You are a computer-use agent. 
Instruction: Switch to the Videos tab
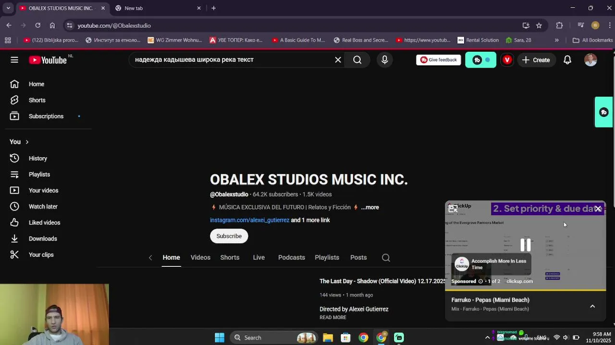coord(200,258)
